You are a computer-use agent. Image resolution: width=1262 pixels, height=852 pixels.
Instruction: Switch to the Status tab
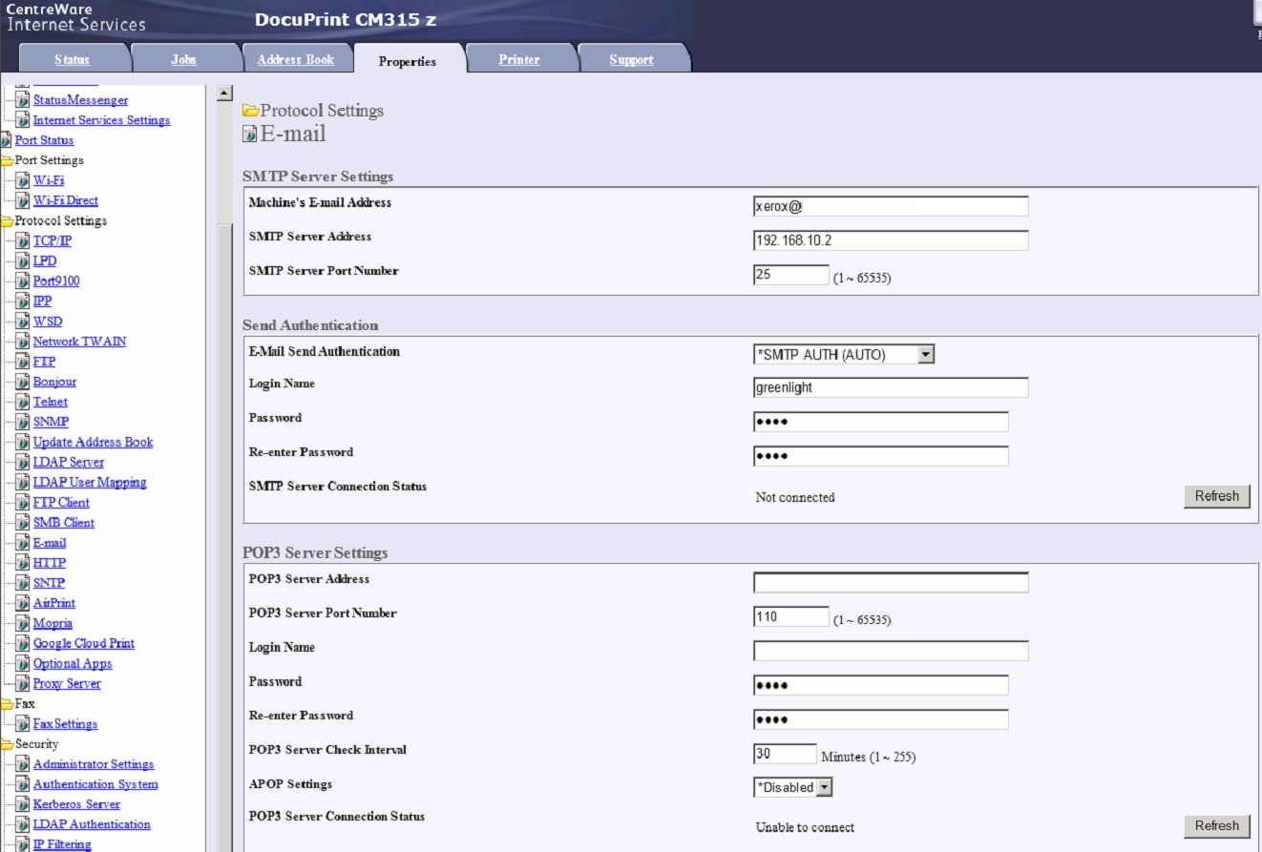pyautogui.click(x=72, y=59)
